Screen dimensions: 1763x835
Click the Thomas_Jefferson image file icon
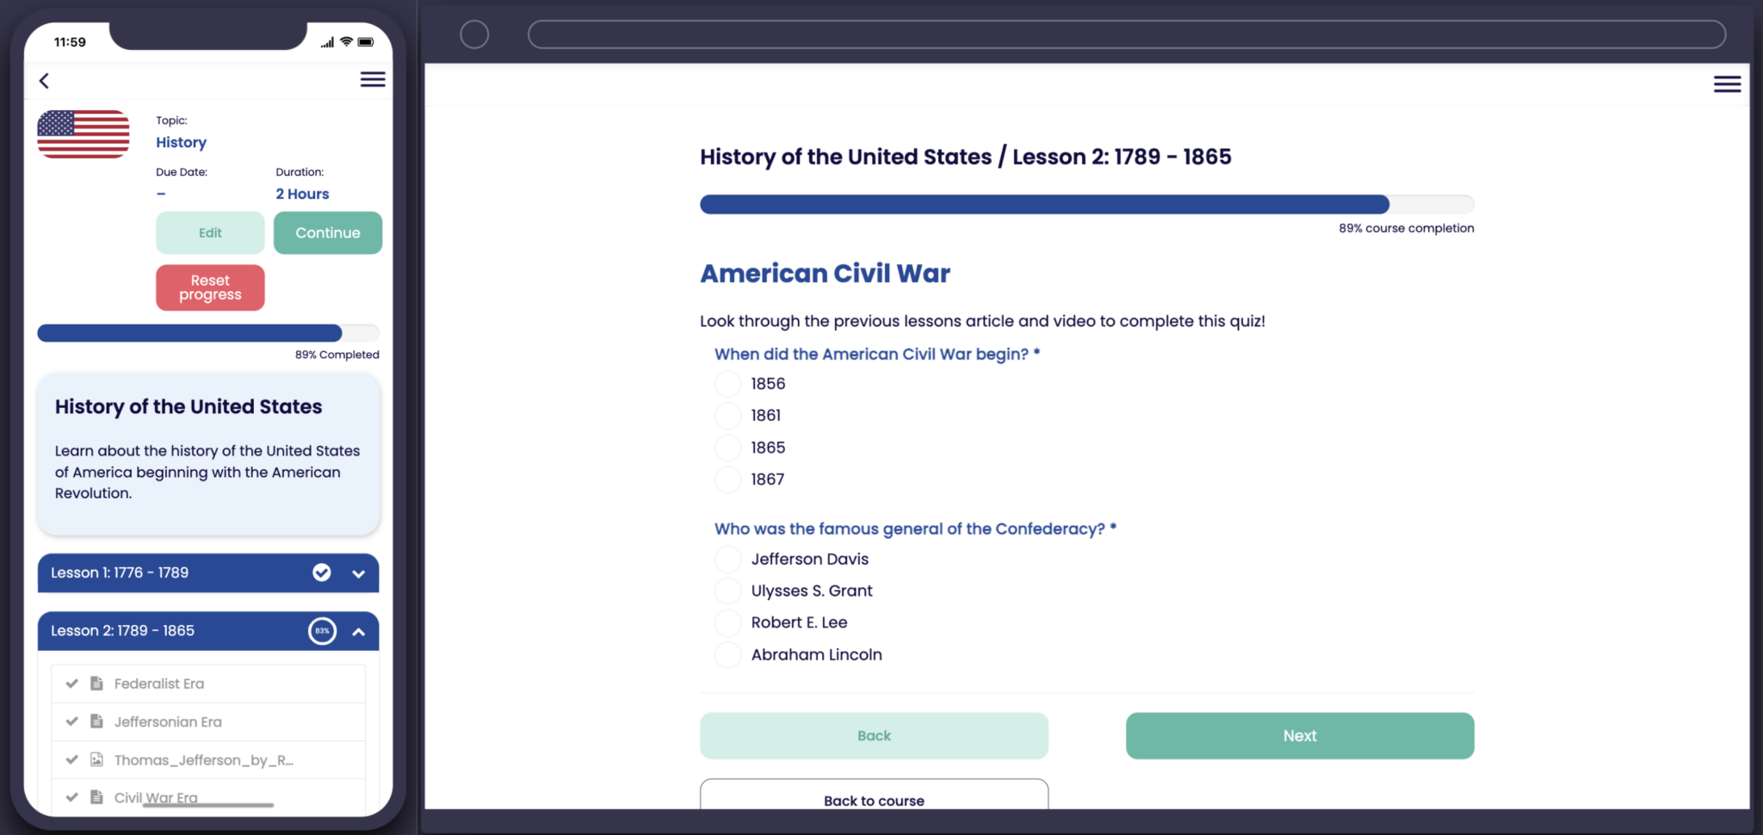(x=97, y=760)
